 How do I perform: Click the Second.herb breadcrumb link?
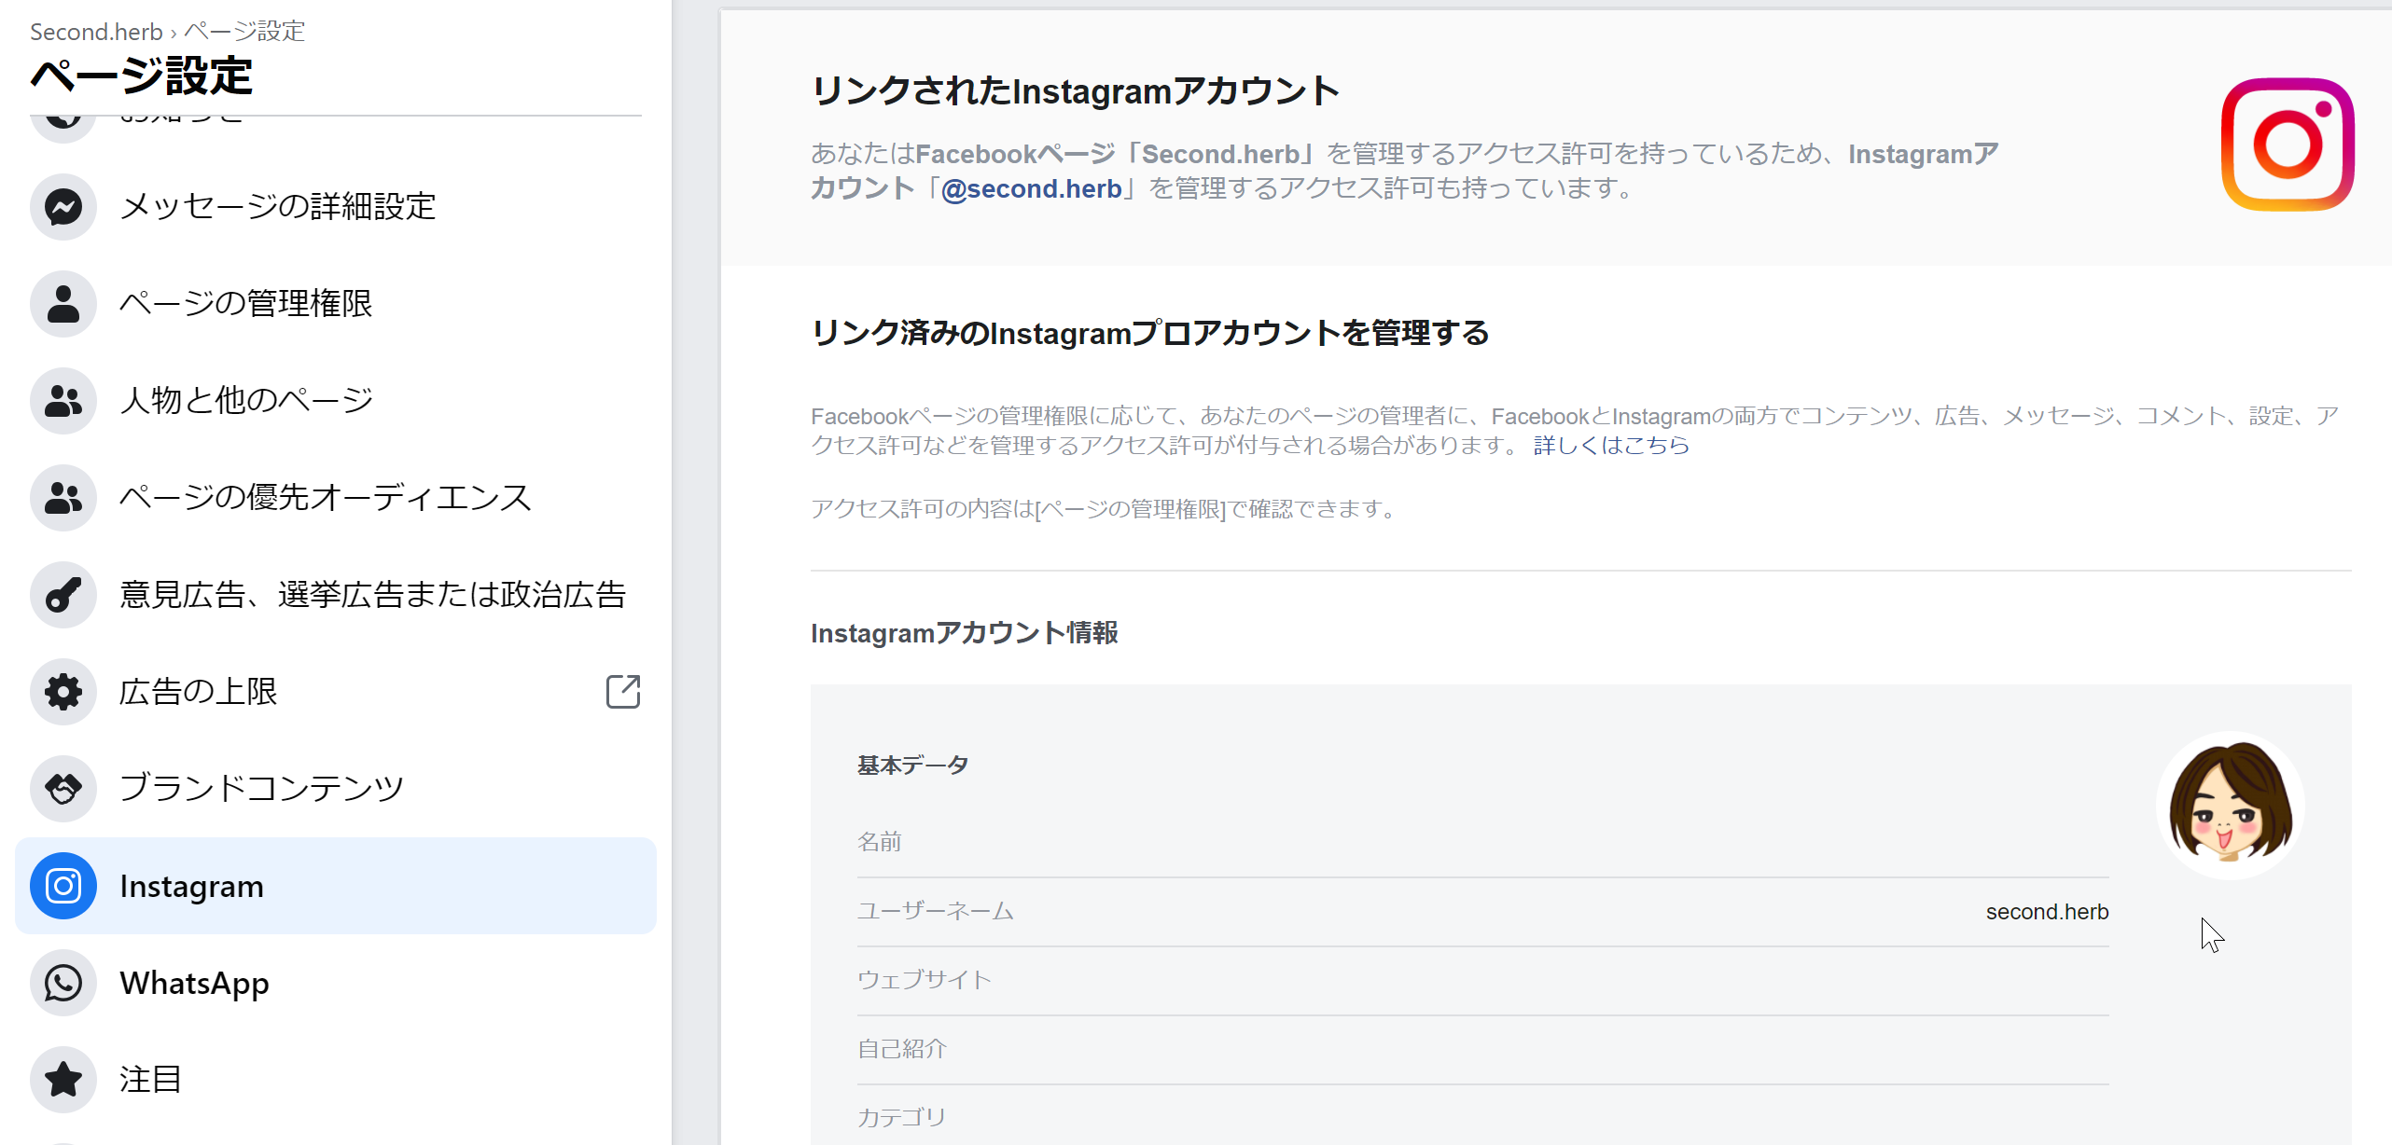(x=96, y=32)
